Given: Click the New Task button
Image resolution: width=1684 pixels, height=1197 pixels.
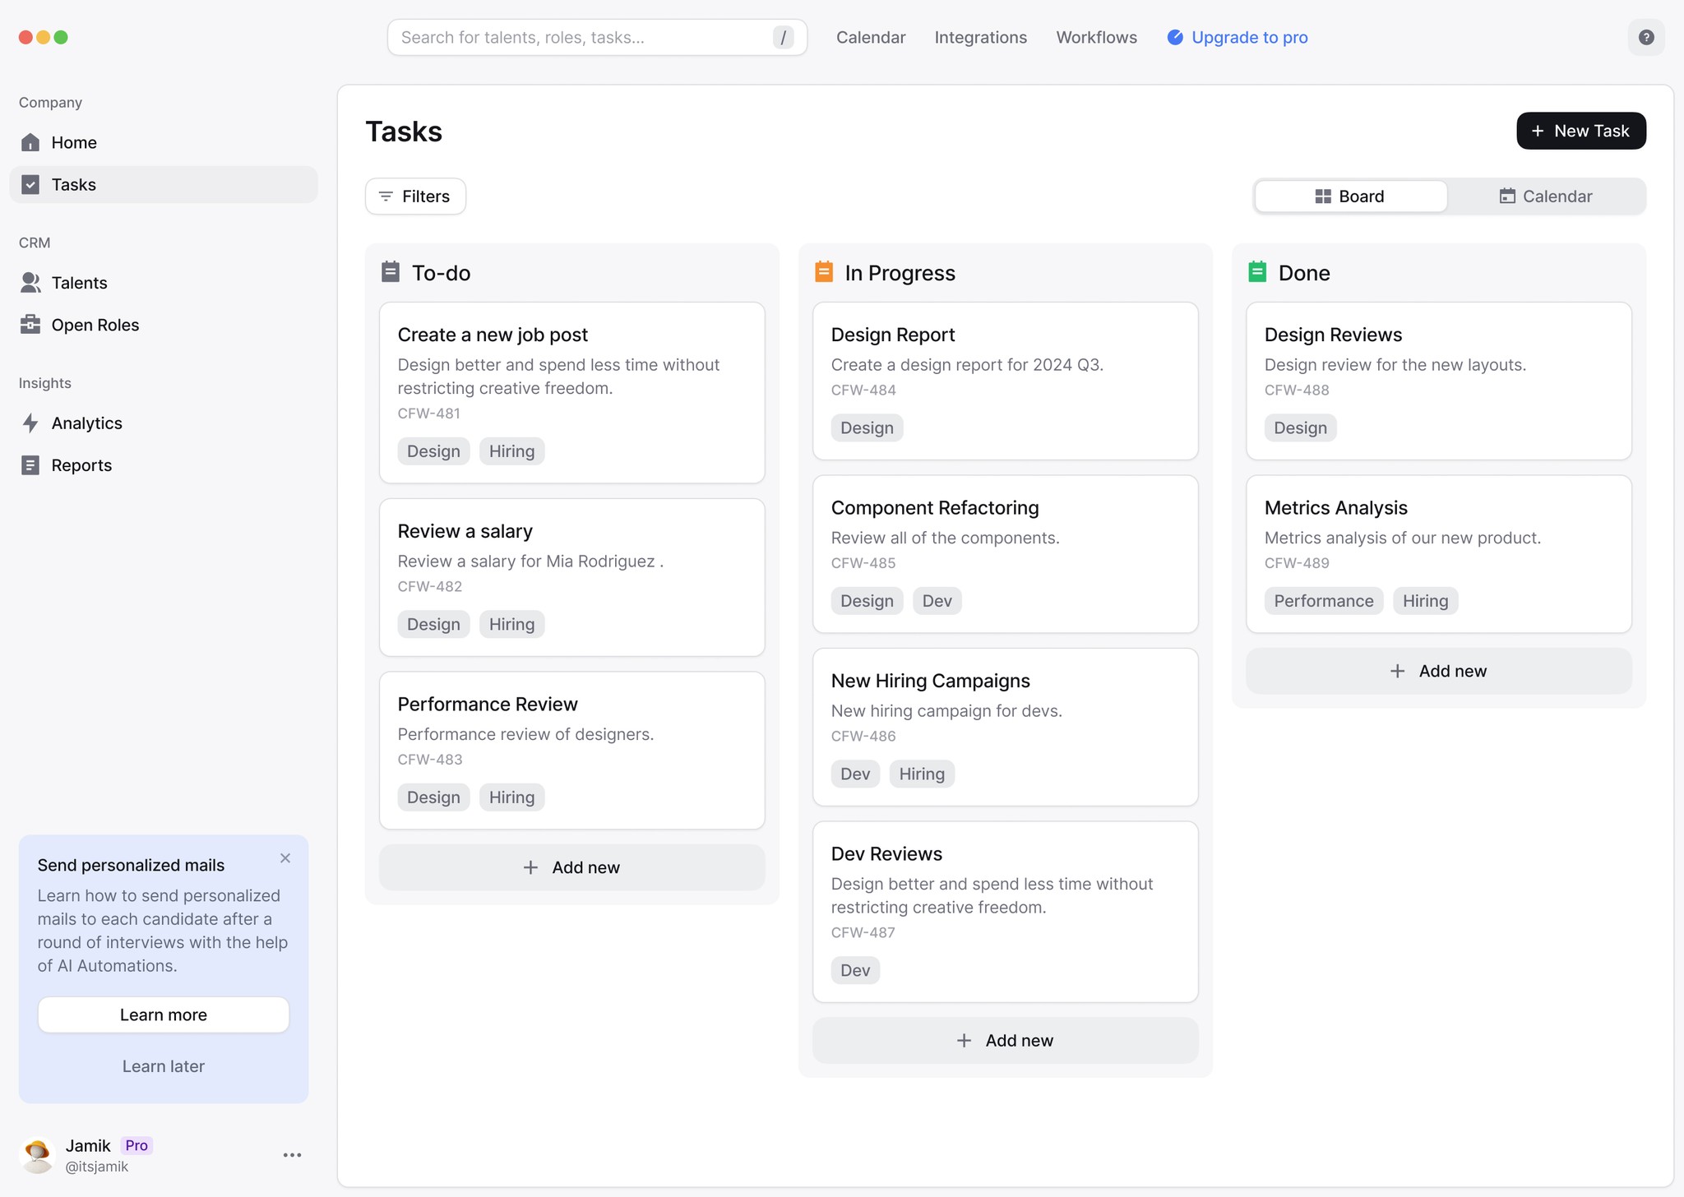Looking at the screenshot, I should click(x=1580, y=131).
